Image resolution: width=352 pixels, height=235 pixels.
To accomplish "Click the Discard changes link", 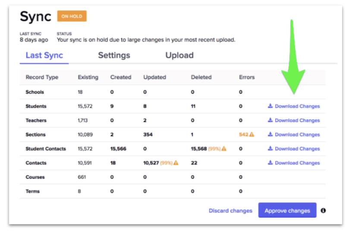I will [x=230, y=210].
